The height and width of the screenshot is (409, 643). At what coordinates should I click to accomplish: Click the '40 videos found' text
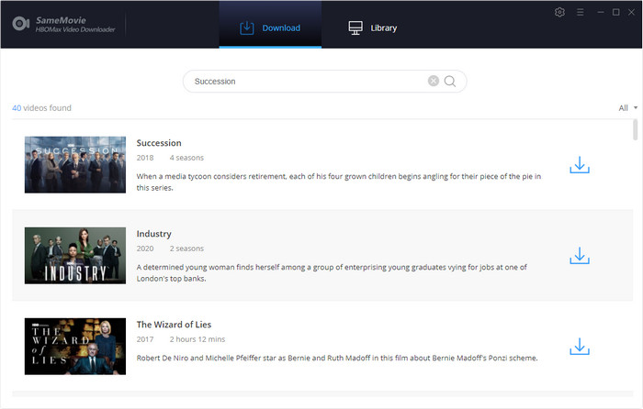pyautogui.click(x=41, y=108)
